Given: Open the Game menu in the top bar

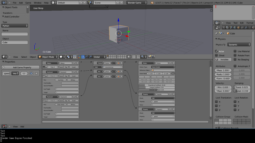Looking at the screenshot, I should tap(28, 3).
